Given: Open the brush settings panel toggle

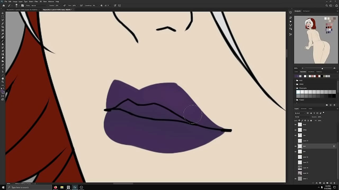Looking at the screenshot, I should pyautogui.click(x=23, y=5).
